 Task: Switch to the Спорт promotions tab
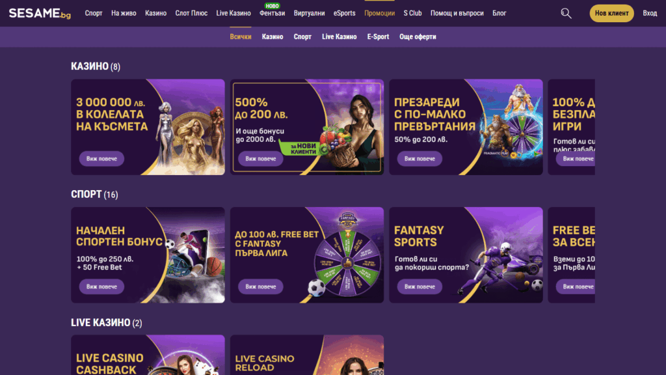tap(302, 36)
